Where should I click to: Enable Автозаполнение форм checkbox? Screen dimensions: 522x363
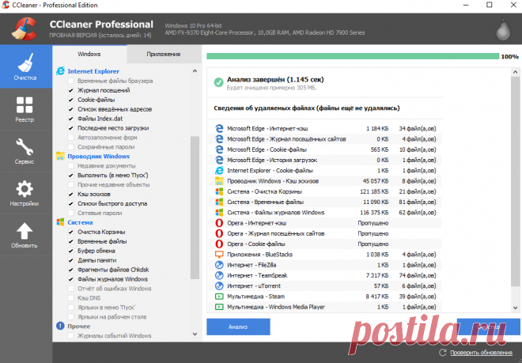[70, 138]
